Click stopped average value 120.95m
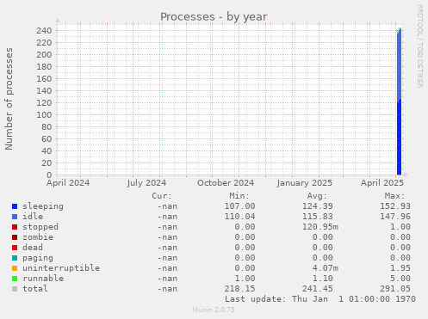 click(x=320, y=227)
